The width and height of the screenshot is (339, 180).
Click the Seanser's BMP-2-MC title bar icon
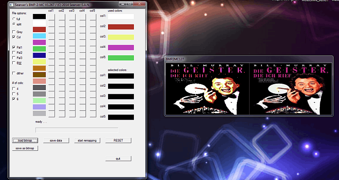click(x=11, y=5)
